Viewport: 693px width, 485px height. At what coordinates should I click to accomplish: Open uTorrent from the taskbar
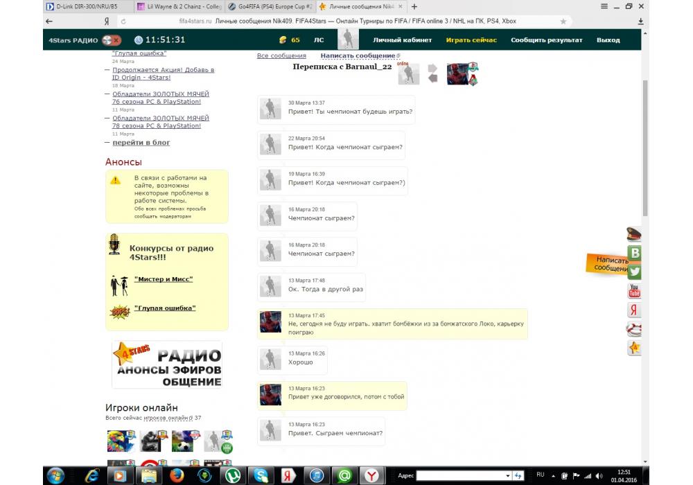pyautogui.click(x=233, y=476)
